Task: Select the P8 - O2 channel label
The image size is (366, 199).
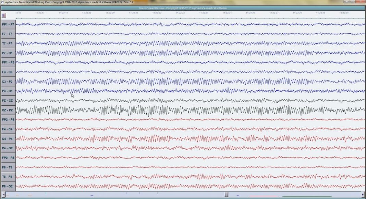Action: (x=8, y=186)
